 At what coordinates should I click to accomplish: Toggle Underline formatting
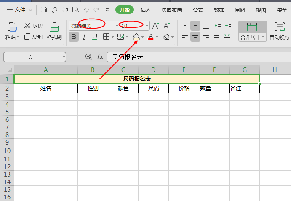[x=95, y=37]
